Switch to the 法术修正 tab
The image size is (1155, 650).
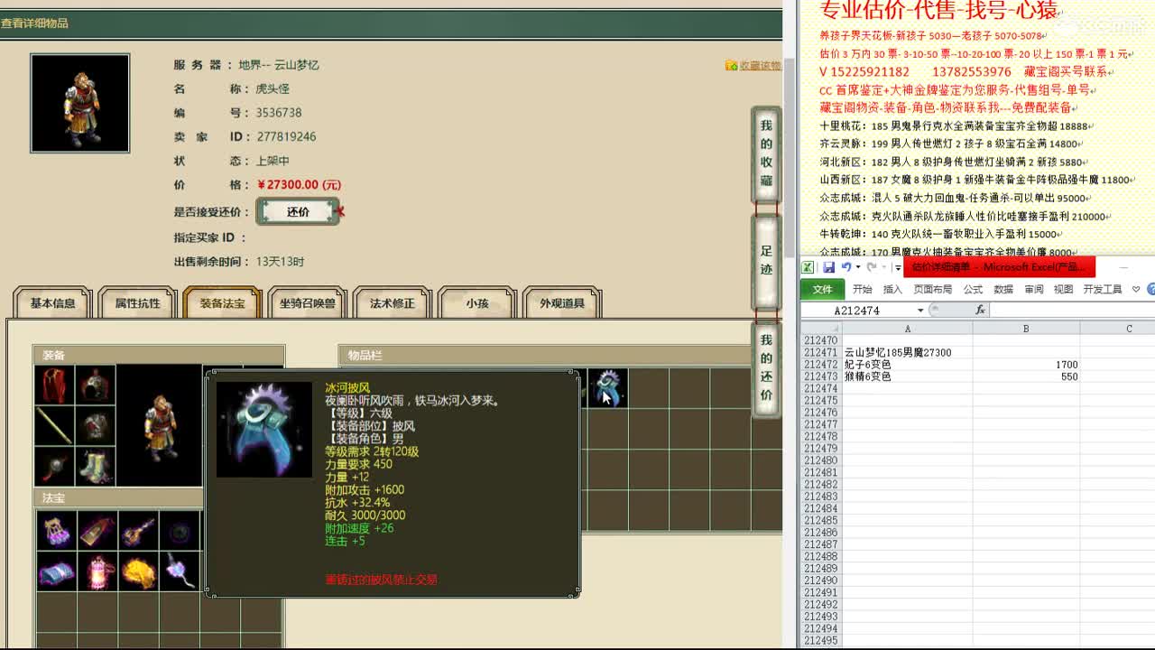pos(392,303)
